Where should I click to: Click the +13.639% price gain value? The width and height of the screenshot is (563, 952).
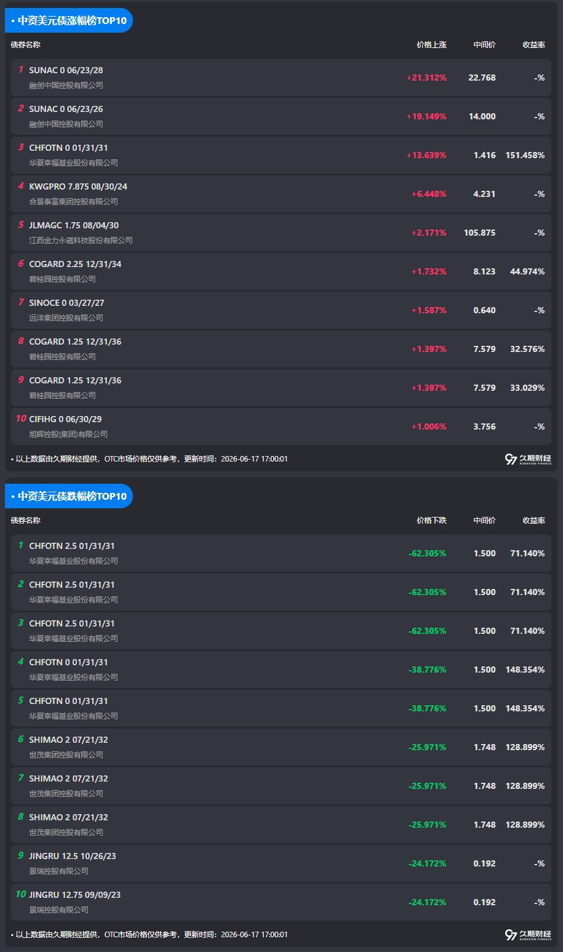(x=426, y=155)
